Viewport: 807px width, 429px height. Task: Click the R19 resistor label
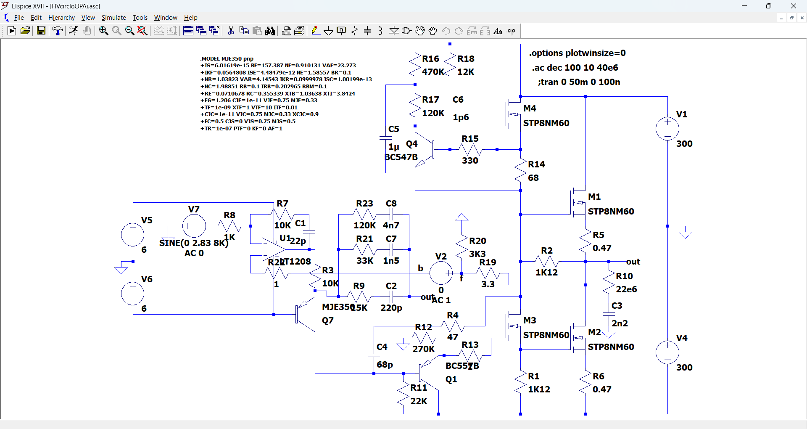(488, 262)
